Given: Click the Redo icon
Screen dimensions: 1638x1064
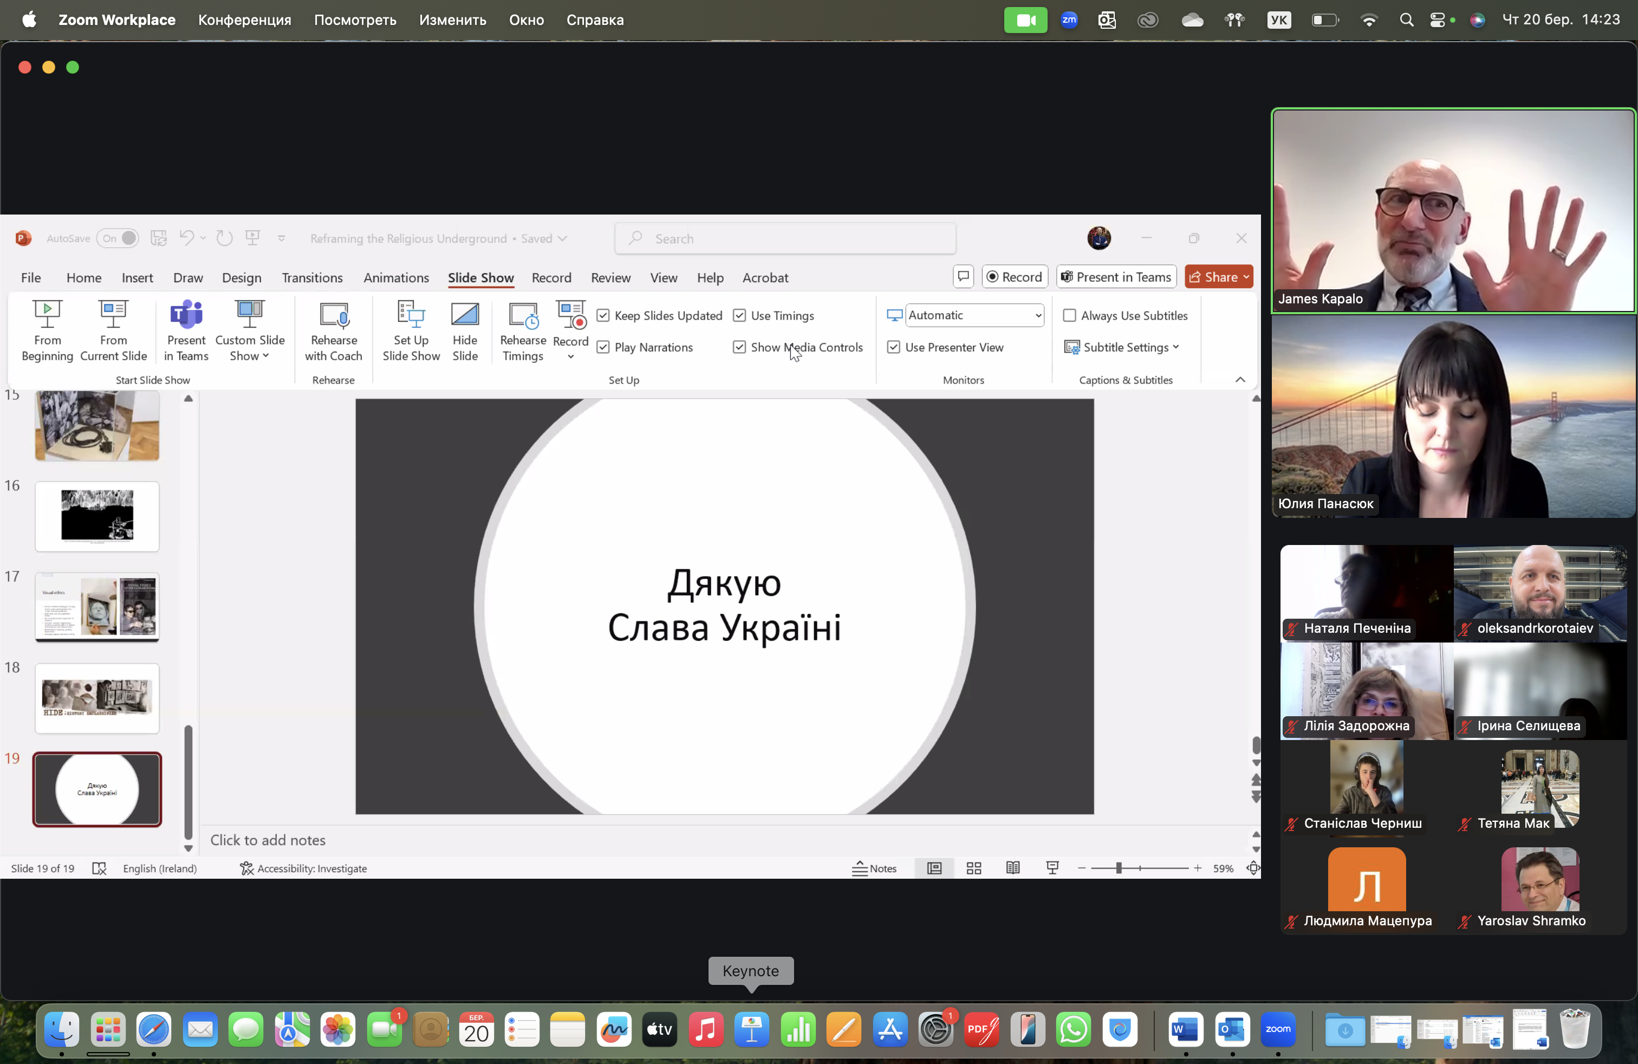Looking at the screenshot, I should 224,238.
